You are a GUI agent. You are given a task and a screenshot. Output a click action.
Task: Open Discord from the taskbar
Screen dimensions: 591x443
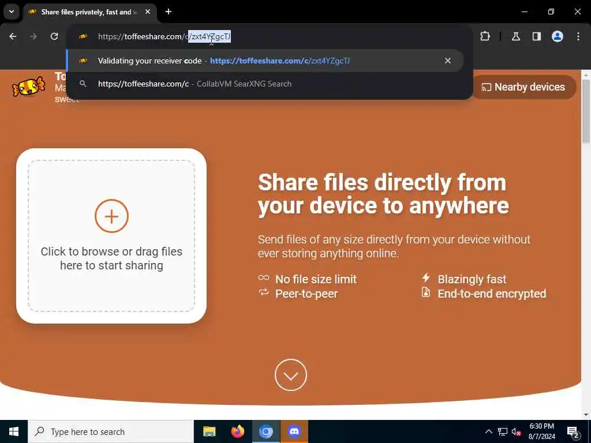coord(294,431)
